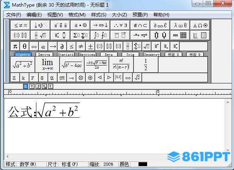Image resolution: width=234 pixels, height=170 pixels.
Task: Open the set theory symbols palette
Action: click(140, 25)
